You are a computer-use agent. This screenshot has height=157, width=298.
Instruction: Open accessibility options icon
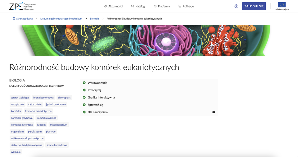pos(236,6)
